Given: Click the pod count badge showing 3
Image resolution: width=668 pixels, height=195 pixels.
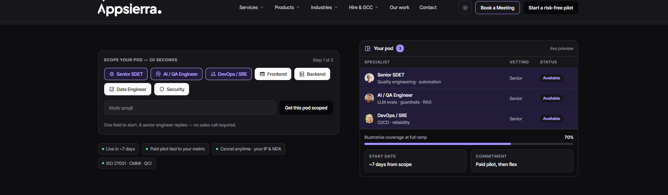Looking at the screenshot, I should point(400,48).
